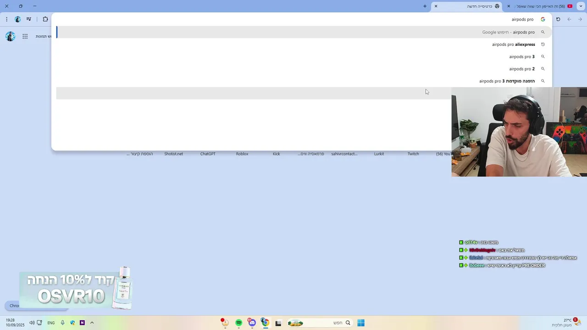Open Spotify from the taskbar
Viewport: 587px width, 330px height.
(x=239, y=323)
